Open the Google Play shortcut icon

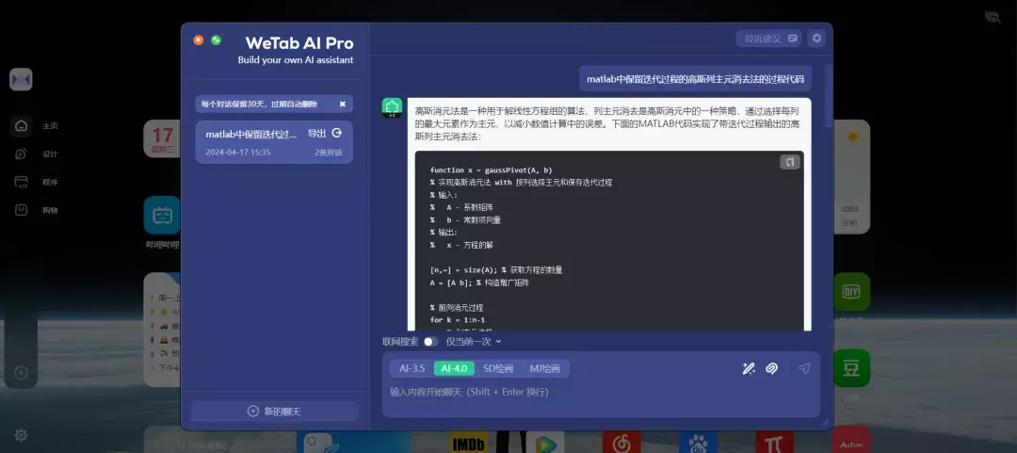pos(545,444)
